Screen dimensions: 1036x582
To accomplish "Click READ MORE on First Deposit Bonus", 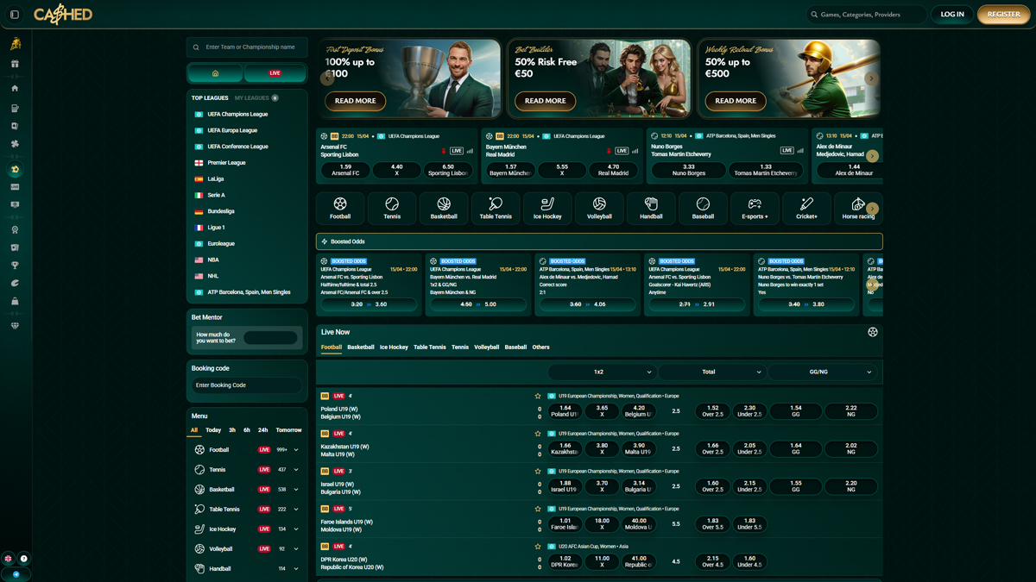I will pos(356,101).
